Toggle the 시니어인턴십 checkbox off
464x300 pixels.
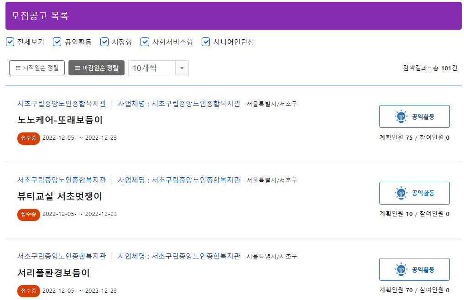point(205,42)
